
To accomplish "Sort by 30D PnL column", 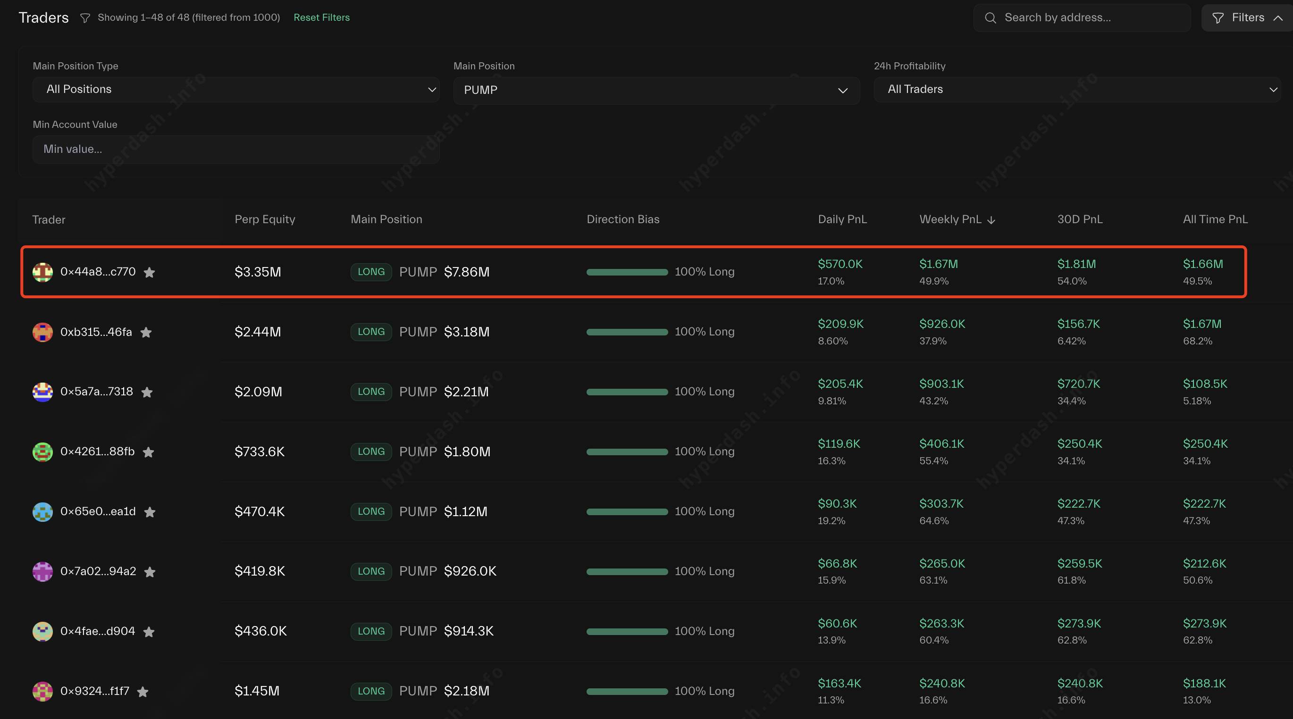I will click(1080, 219).
